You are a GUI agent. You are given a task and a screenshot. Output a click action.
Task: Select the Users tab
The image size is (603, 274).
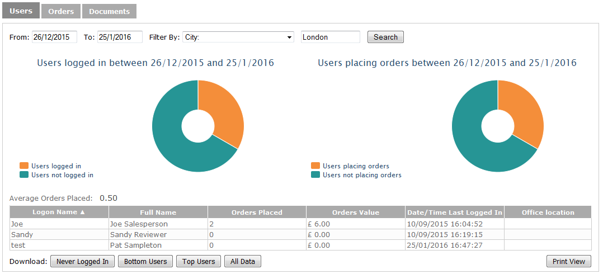click(x=21, y=11)
